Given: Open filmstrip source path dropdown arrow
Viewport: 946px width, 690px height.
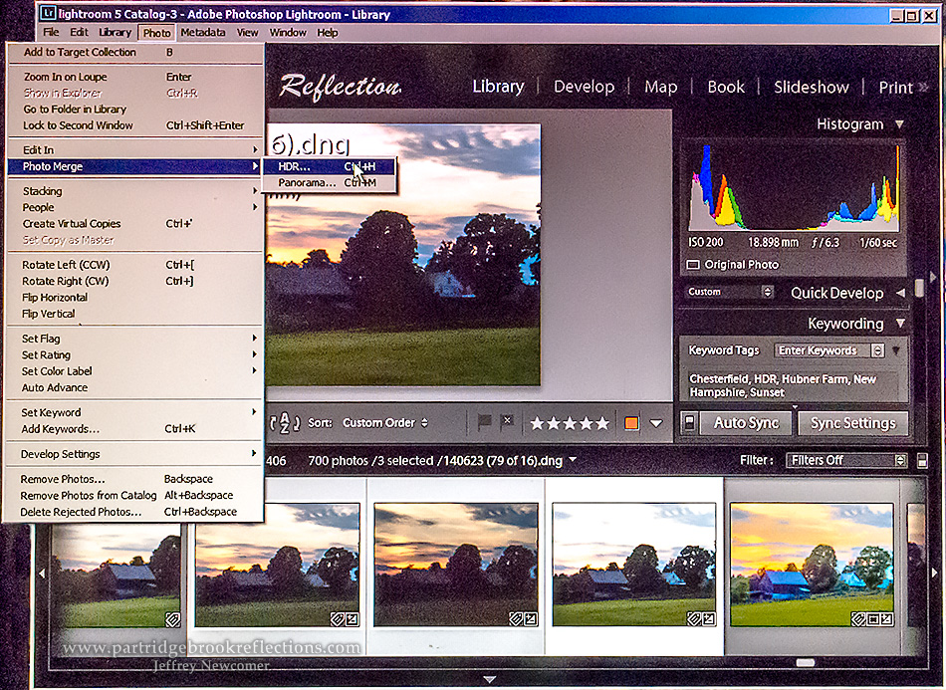Looking at the screenshot, I should 572,460.
